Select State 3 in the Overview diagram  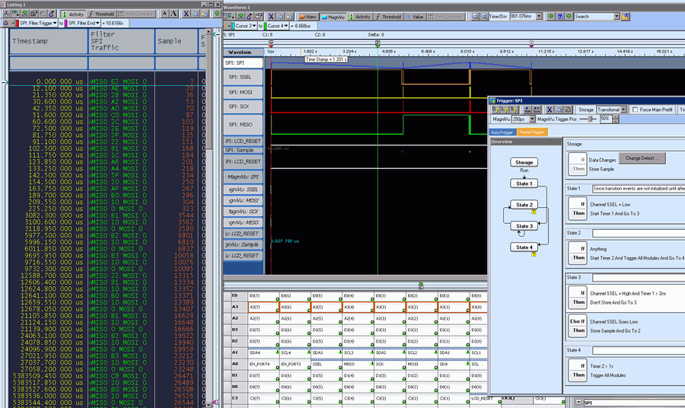[x=524, y=226]
